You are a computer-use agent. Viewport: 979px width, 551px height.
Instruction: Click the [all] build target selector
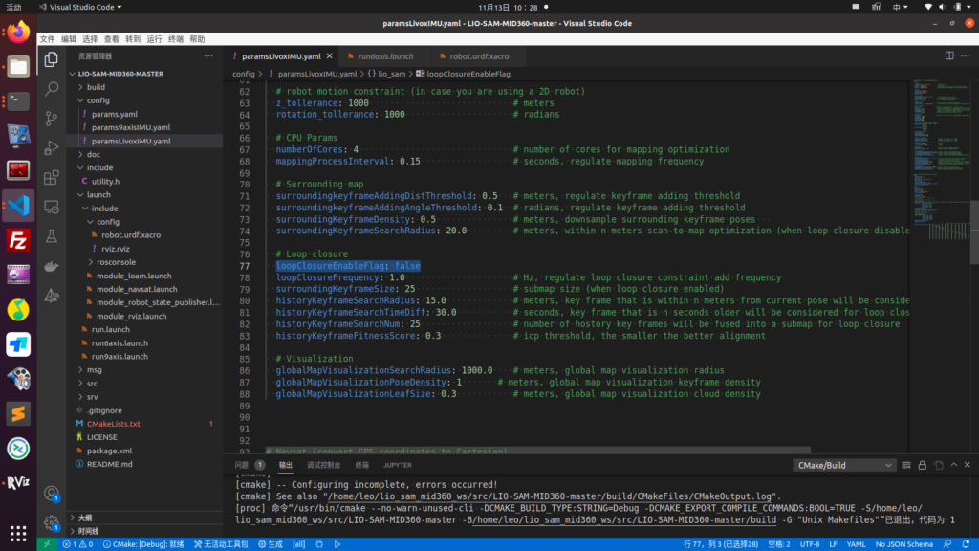pyautogui.click(x=299, y=544)
